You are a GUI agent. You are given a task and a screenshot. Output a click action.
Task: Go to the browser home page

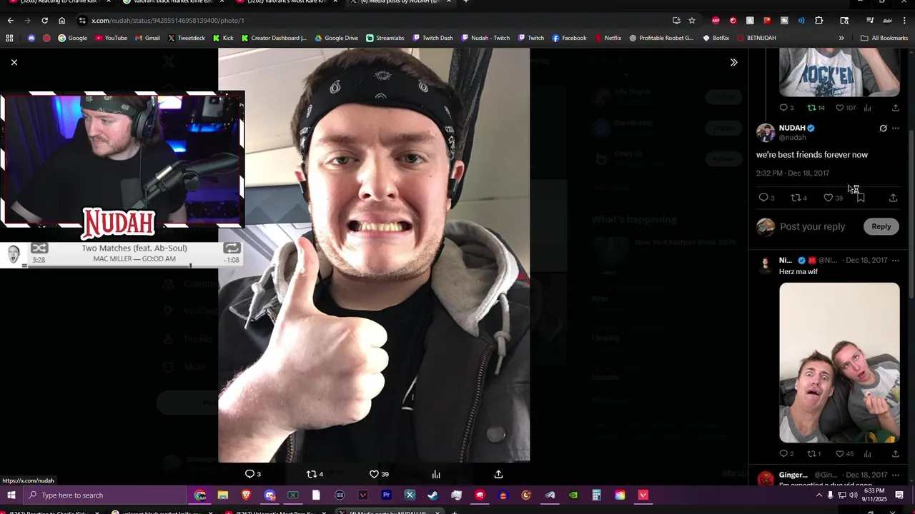62,21
